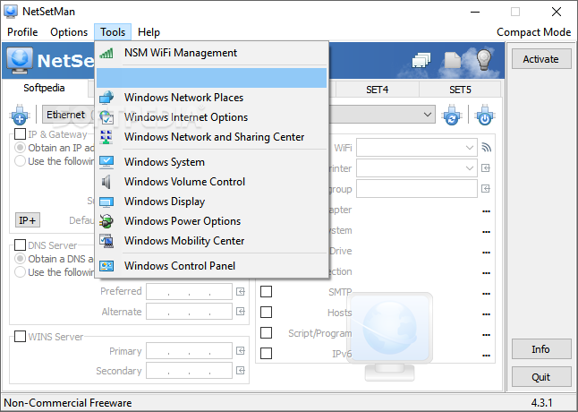Enable the DNS Server checkbox

(20, 245)
